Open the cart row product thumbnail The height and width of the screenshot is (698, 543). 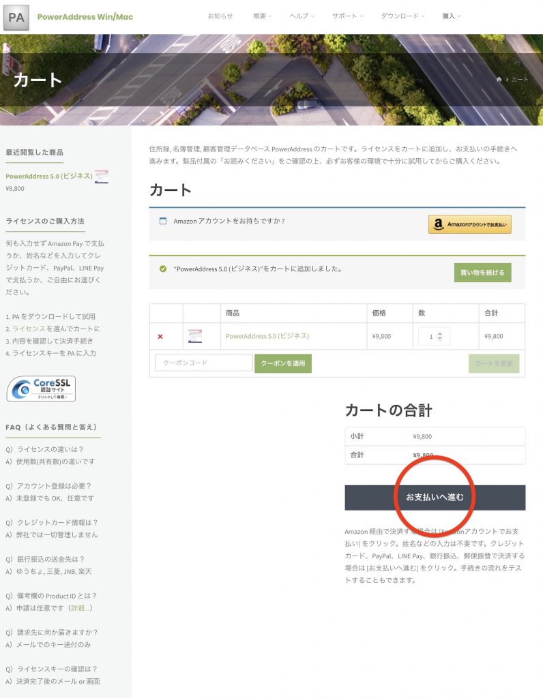195,336
